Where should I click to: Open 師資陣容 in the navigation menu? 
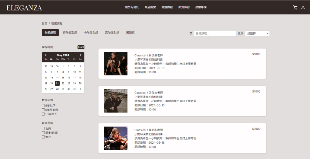[x=184, y=7]
